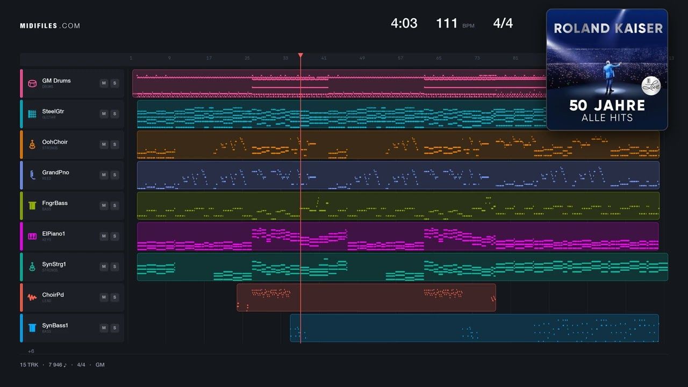The width and height of the screenshot is (688, 387).
Task: Open the Roland Kaiser album cover
Action: 607,69
